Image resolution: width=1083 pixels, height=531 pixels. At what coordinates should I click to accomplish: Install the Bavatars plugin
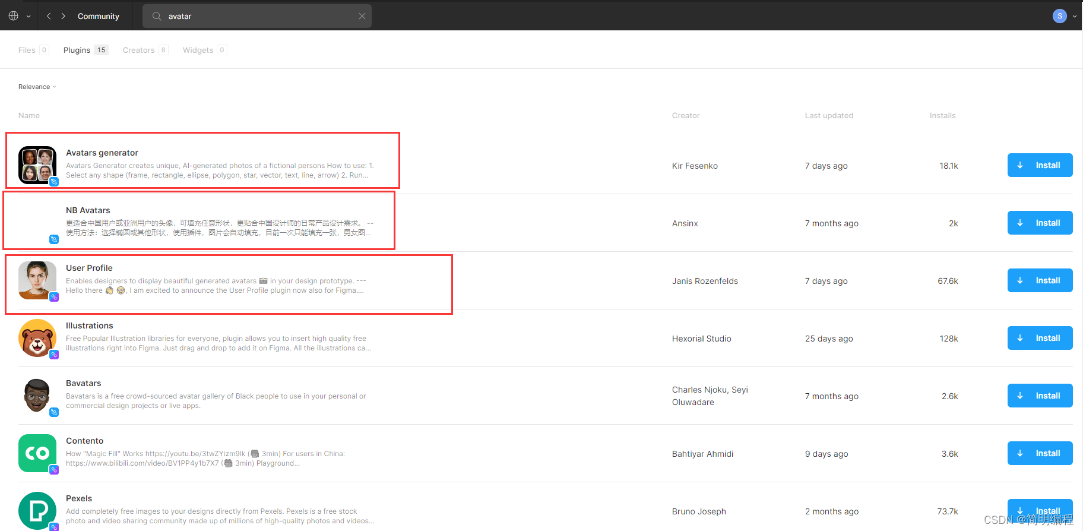click(x=1040, y=396)
